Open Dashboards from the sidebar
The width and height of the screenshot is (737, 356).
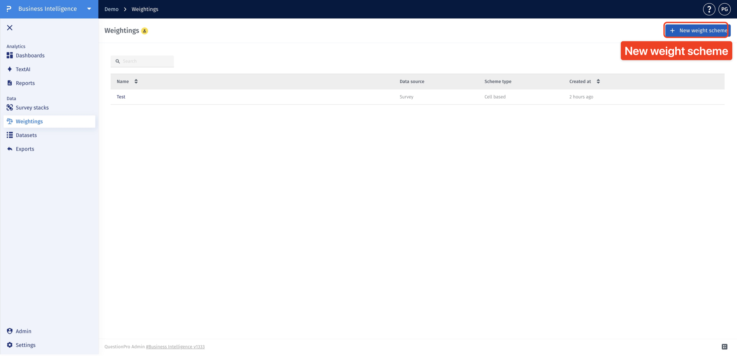coord(49,56)
